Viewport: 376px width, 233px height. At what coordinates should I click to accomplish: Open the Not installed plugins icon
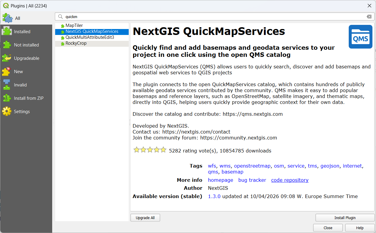click(7, 45)
